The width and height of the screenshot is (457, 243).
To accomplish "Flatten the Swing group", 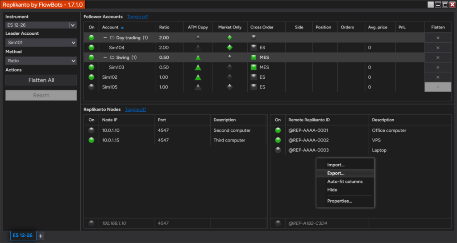I will 438,57.
